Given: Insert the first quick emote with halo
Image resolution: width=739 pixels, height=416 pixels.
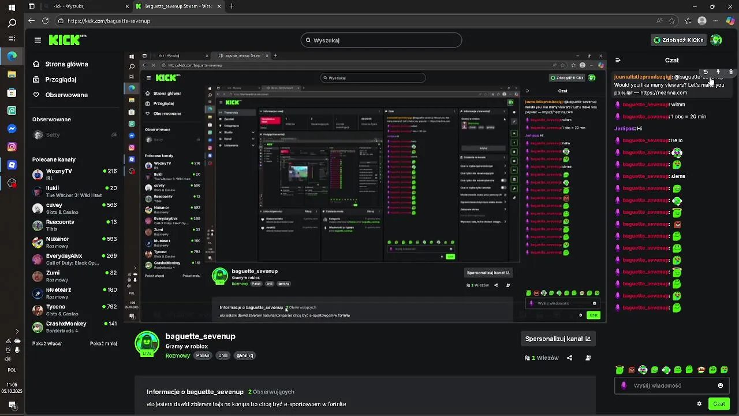Looking at the screenshot, I should [x=619, y=370].
